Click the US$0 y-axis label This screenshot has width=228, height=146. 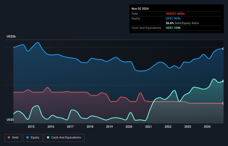coord(10,120)
